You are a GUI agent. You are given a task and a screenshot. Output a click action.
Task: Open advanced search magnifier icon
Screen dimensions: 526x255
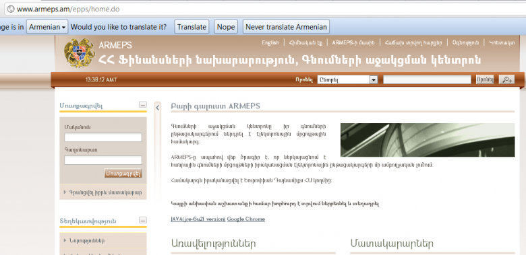[506, 79]
